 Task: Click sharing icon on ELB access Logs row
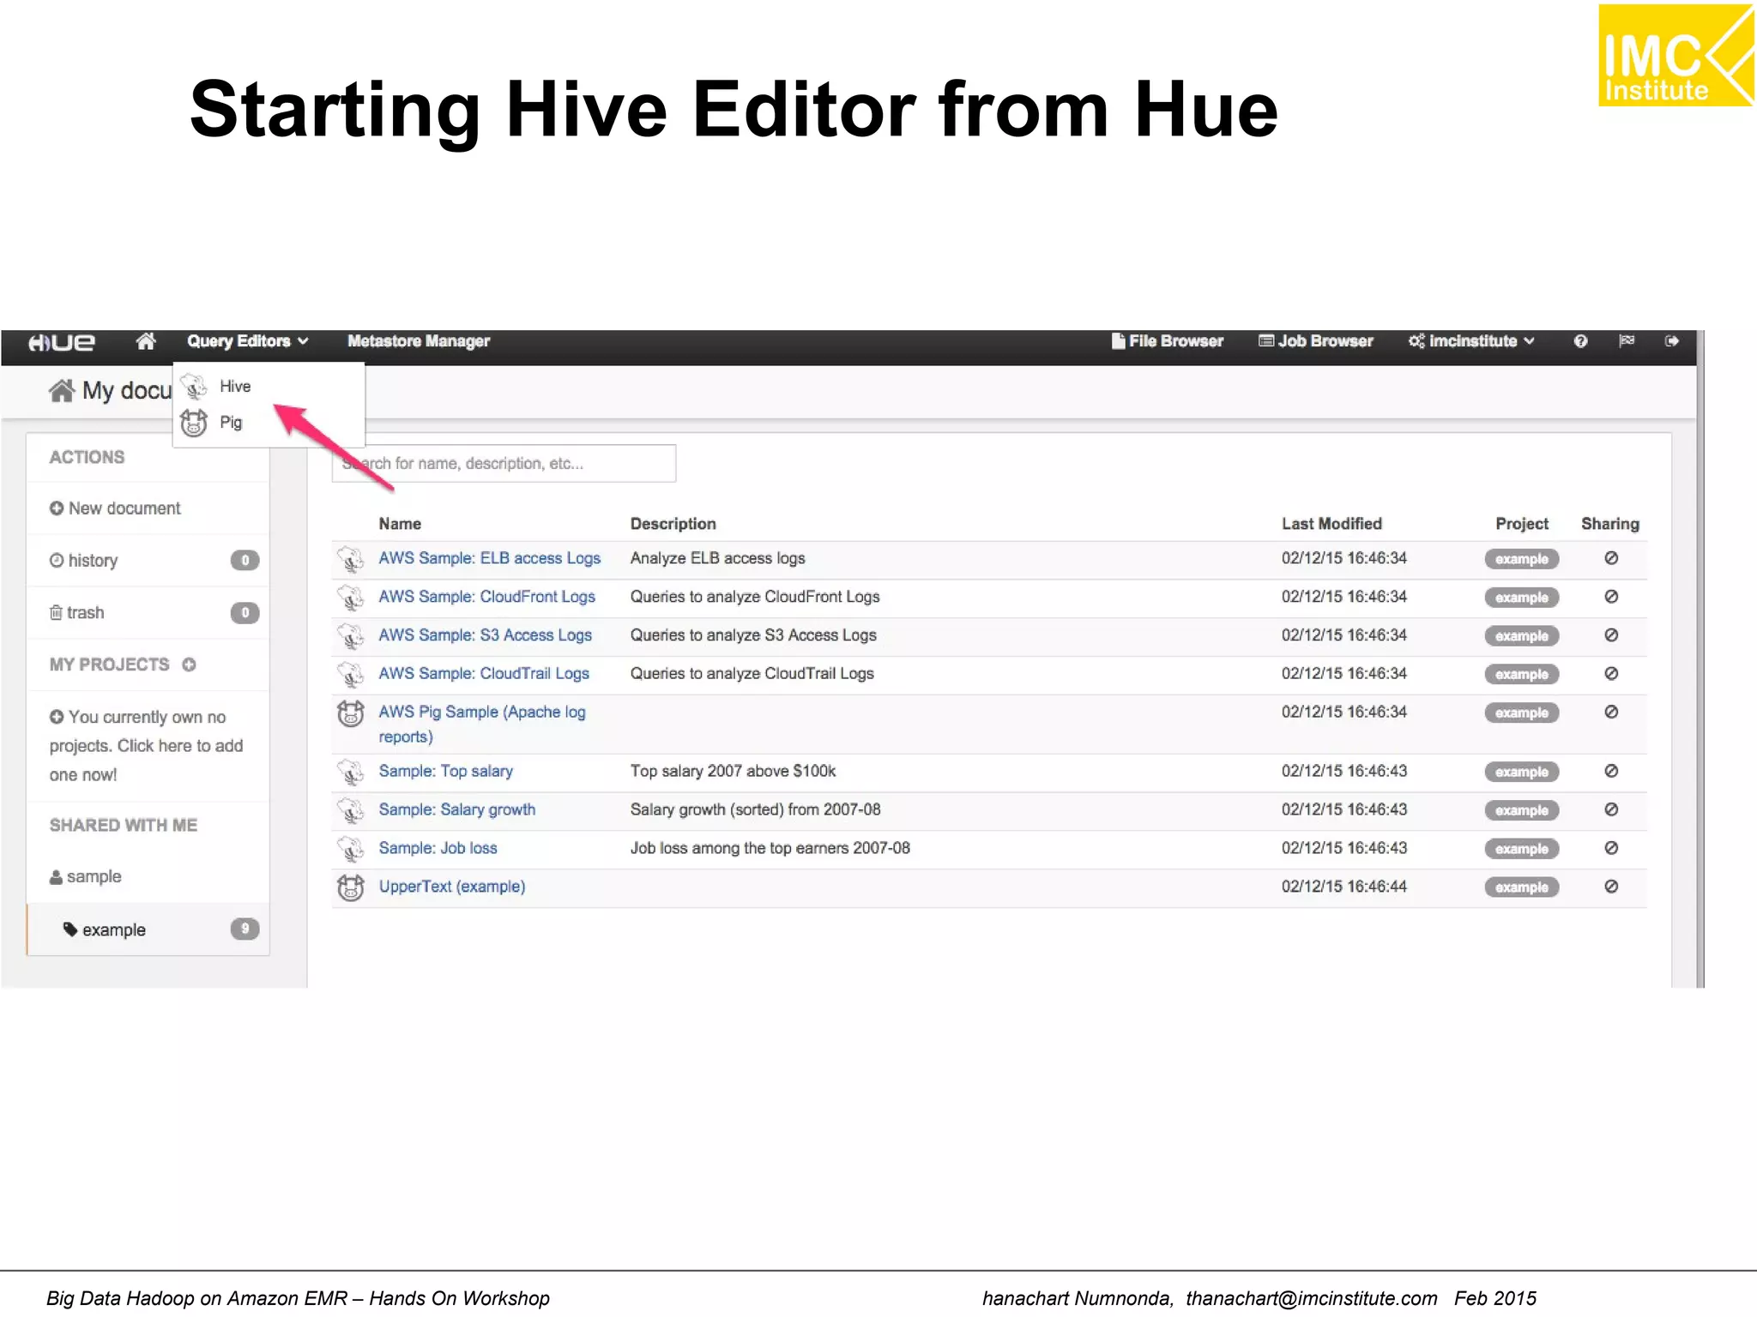pyautogui.click(x=1611, y=558)
